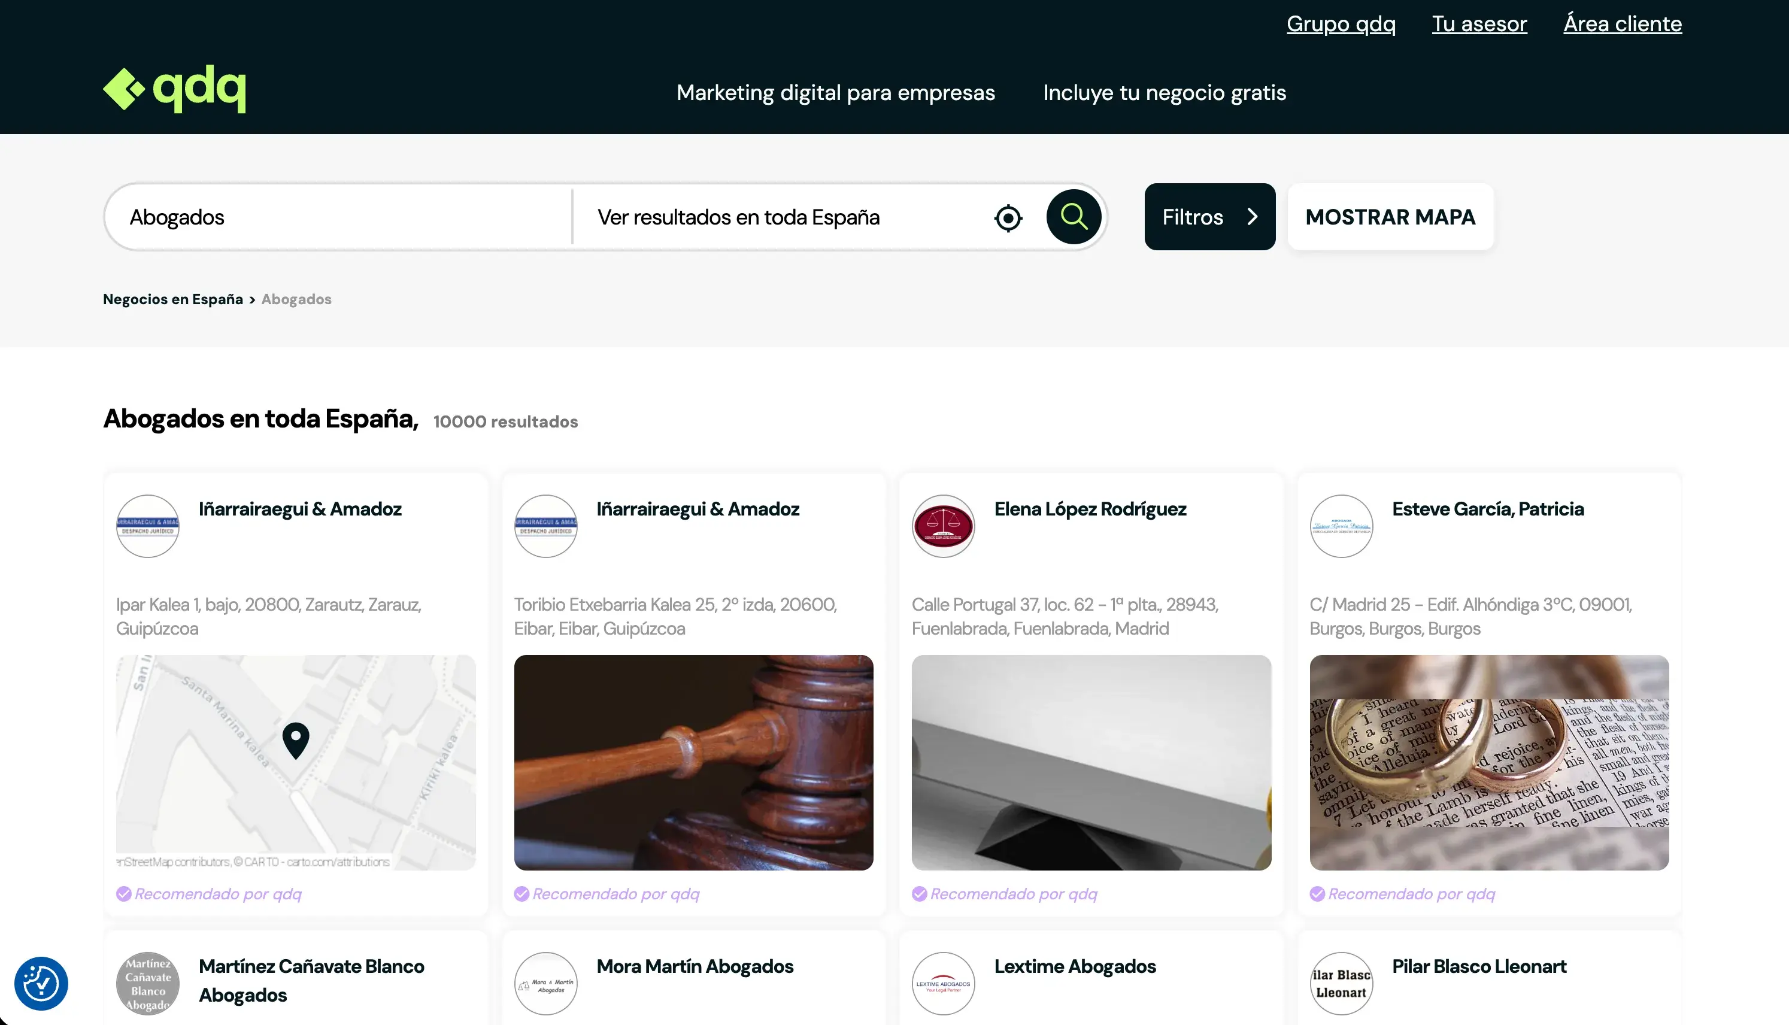1789x1025 pixels.
Task: Open Tu asesor link
Action: 1479,24
